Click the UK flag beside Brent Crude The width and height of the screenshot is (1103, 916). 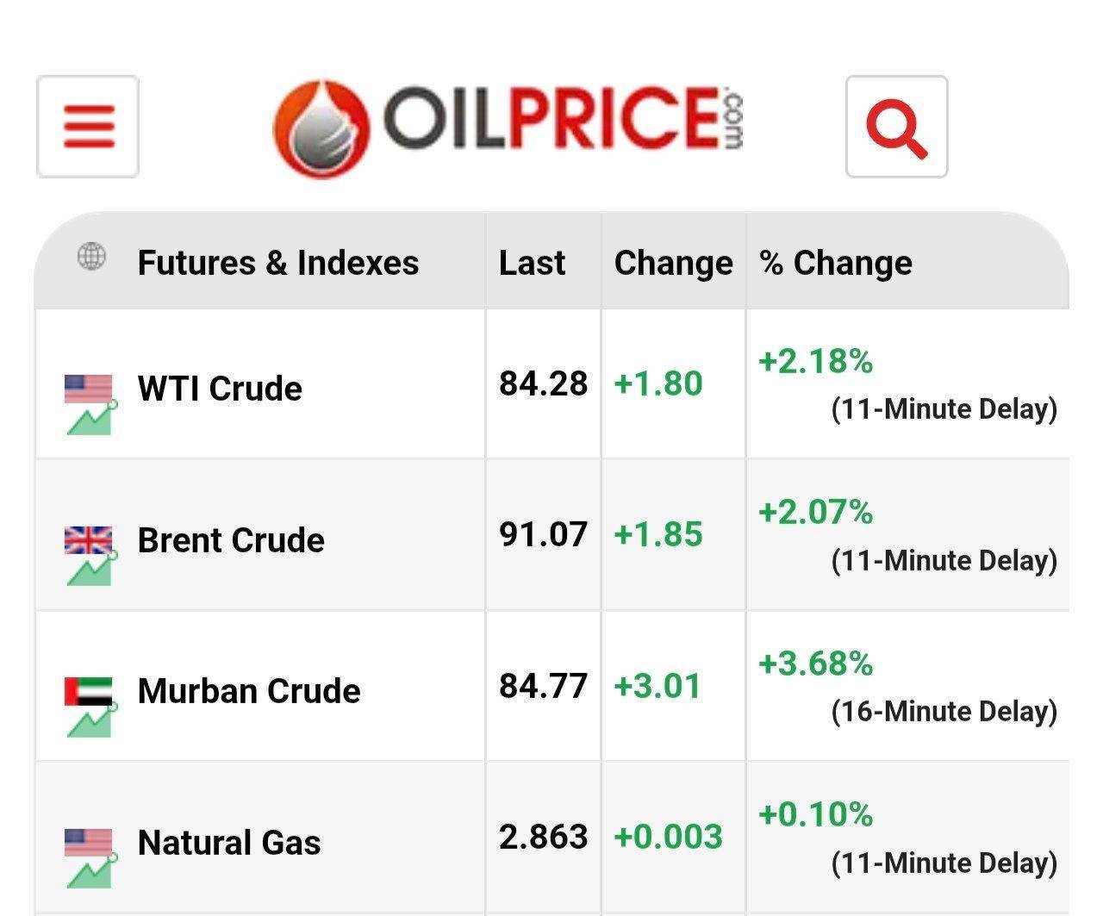(x=89, y=540)
